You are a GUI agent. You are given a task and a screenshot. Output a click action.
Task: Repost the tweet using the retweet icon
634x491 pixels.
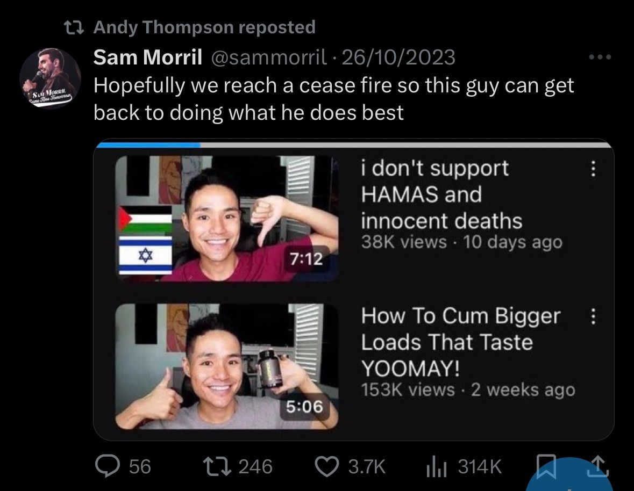click(x=222, y=467)
